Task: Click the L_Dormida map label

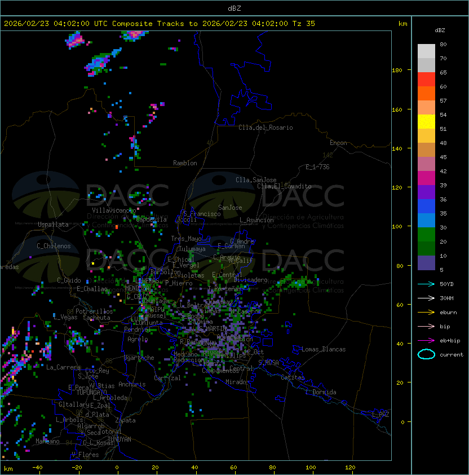Action: coord(321,392)
